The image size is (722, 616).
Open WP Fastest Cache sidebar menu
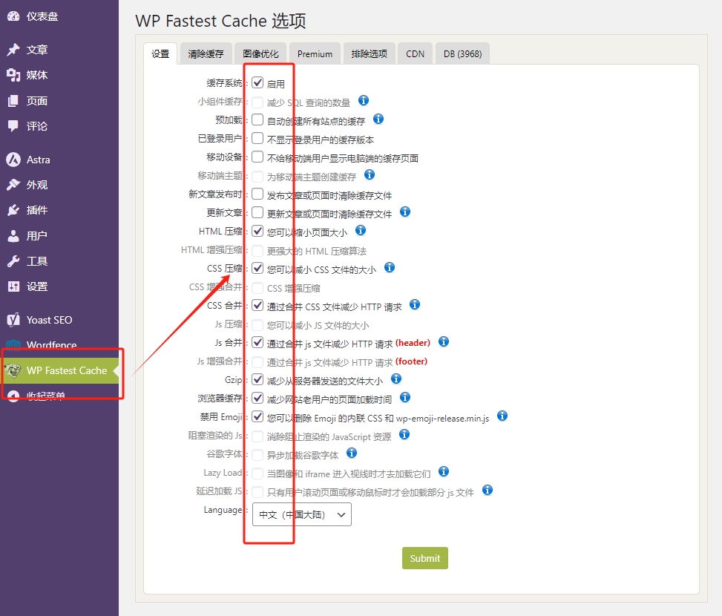(59, 370)
